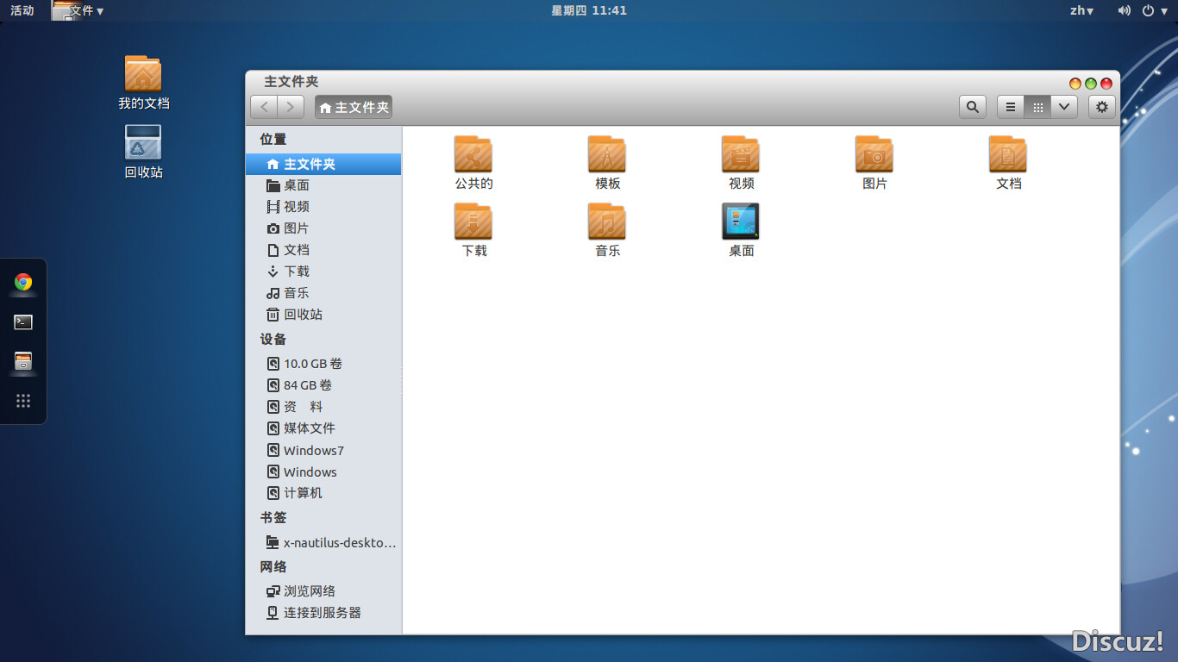Open the gear settings menu
Image resolution: width=1178 pixels, height=662 pixels.
click(x=1101, y=107)
